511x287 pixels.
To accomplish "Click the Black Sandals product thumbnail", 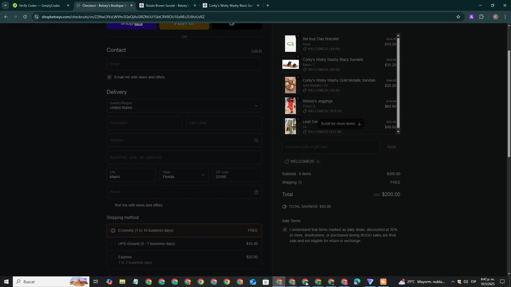I will 291,64.
